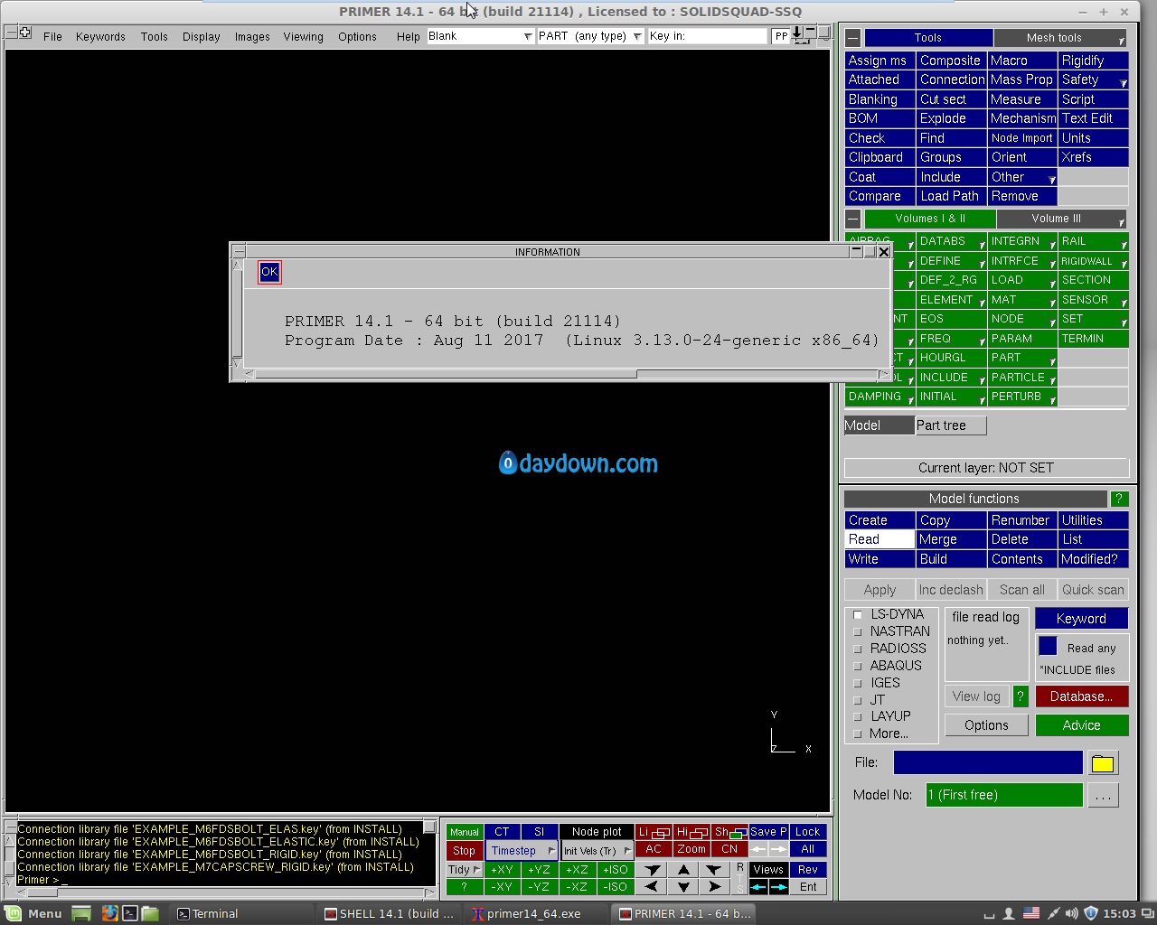Rotate view with the right arrow

(714, 887)
